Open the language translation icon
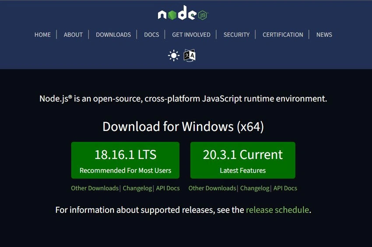 pyautogui.click(x=190, y=55)
